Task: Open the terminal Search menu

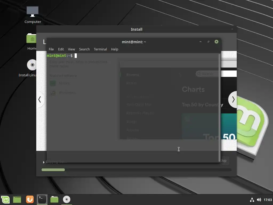Action: tap(84, 49)
